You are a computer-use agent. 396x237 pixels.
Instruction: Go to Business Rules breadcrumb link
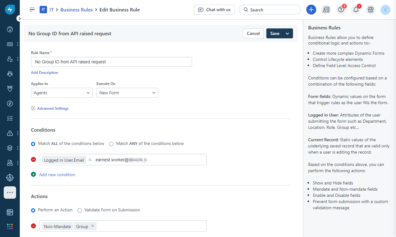[x=76, y=10]
